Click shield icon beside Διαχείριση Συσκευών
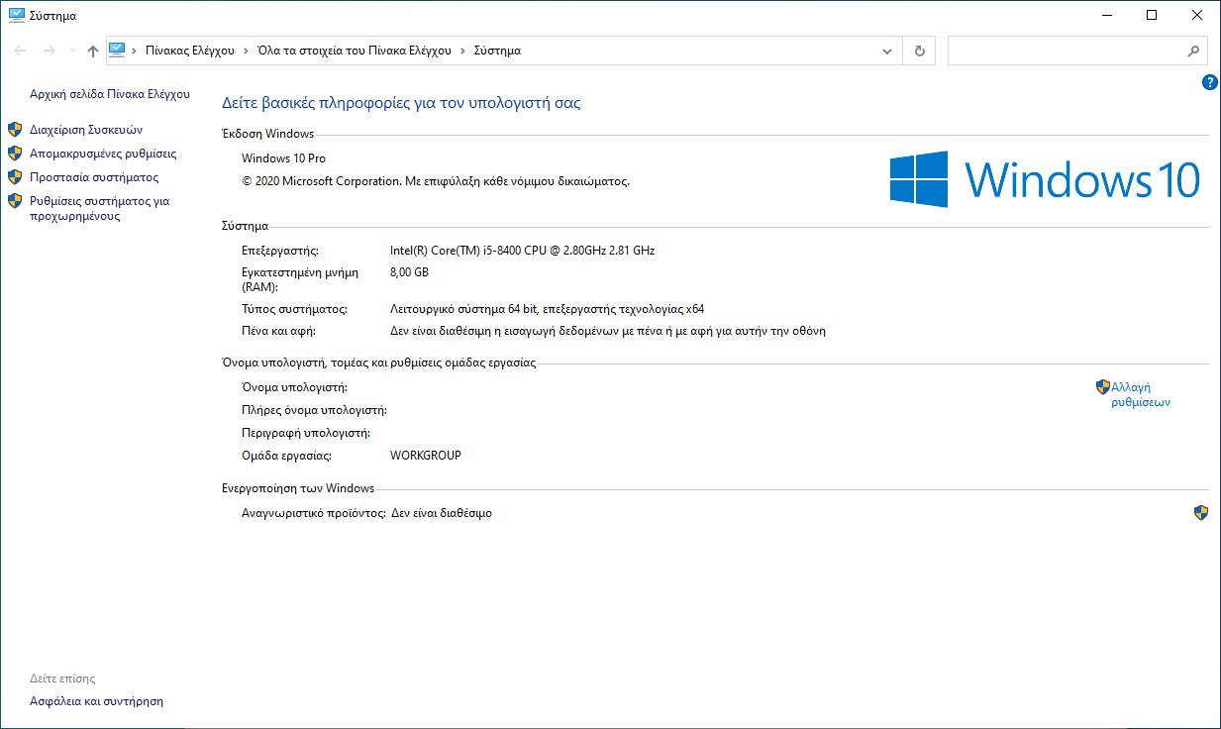1221x729 pixels. click(x=15, y=130)
